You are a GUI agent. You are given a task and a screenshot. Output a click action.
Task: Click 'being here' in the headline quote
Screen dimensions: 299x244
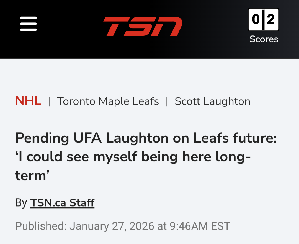[x=176, y=157]
